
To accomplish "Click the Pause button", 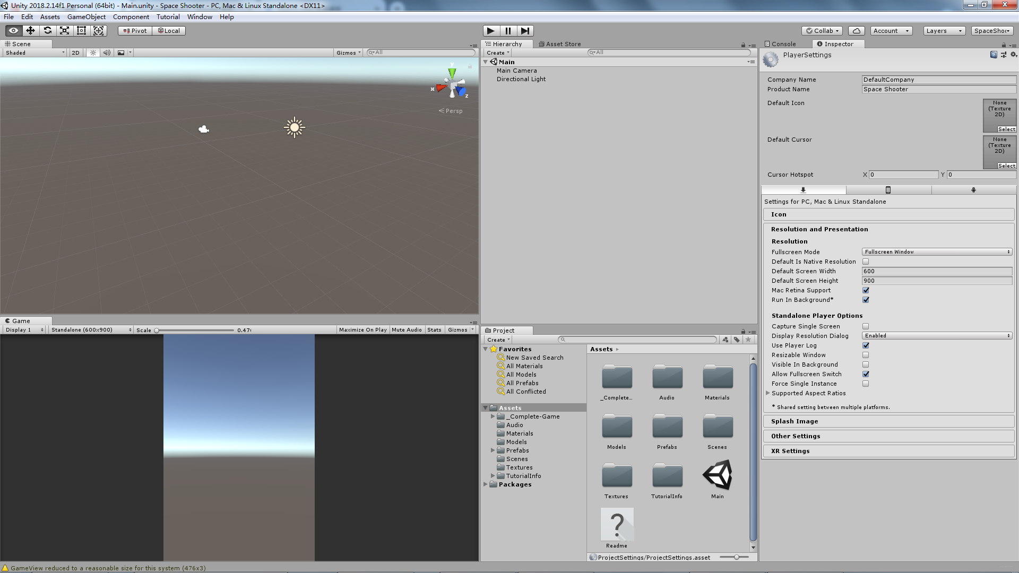I will pyautogui.click(x=508, y=31).
